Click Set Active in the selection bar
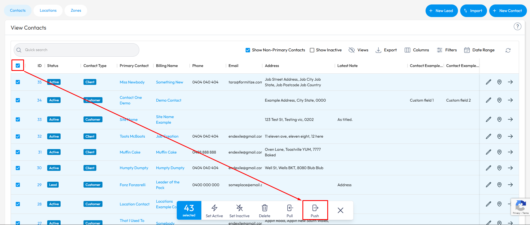530x225 pixels. tap(214, 211)
